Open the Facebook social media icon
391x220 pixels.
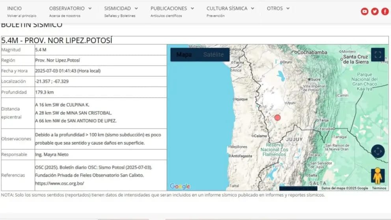[385, 11]
